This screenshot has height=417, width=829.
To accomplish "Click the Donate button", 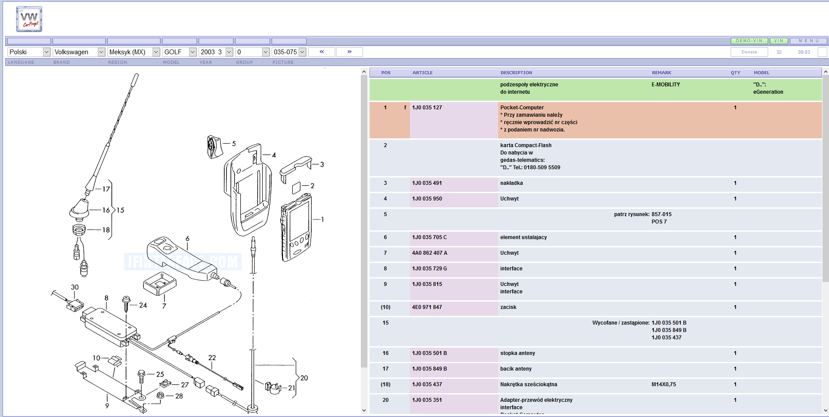I will pos(749,52).
